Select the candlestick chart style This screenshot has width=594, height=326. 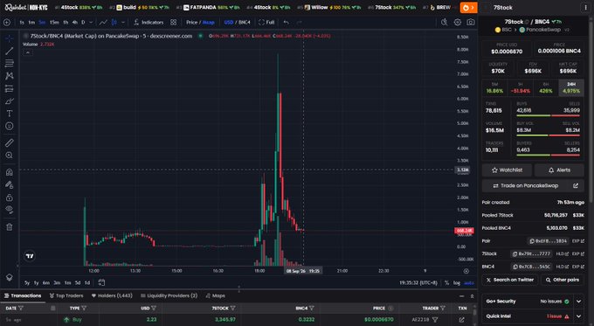[114, 23]
